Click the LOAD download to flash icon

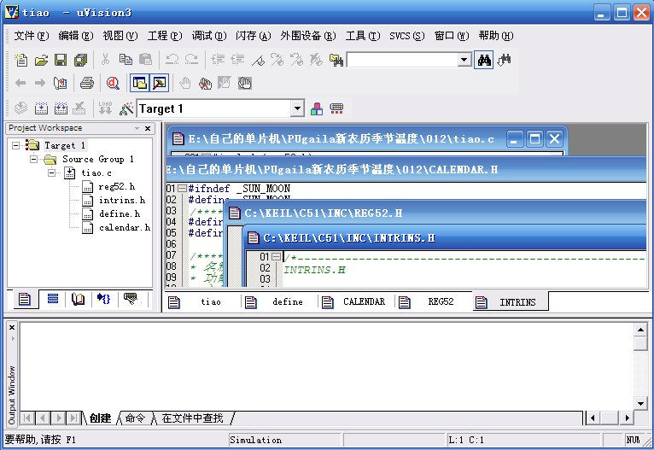105,108
